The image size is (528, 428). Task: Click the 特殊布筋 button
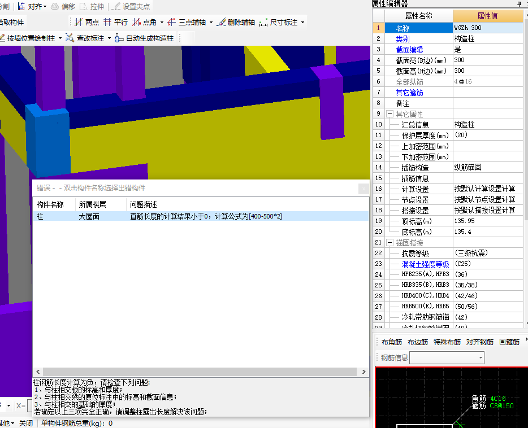447,342
